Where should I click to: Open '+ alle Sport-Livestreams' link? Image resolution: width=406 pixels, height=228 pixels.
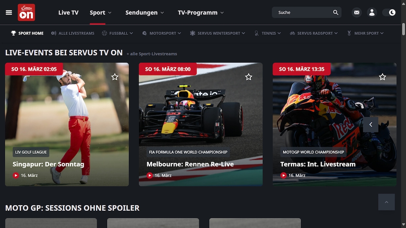(152, 54)
